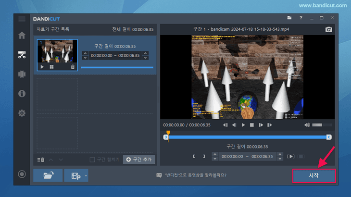Step back one frame

click(234, 125)
